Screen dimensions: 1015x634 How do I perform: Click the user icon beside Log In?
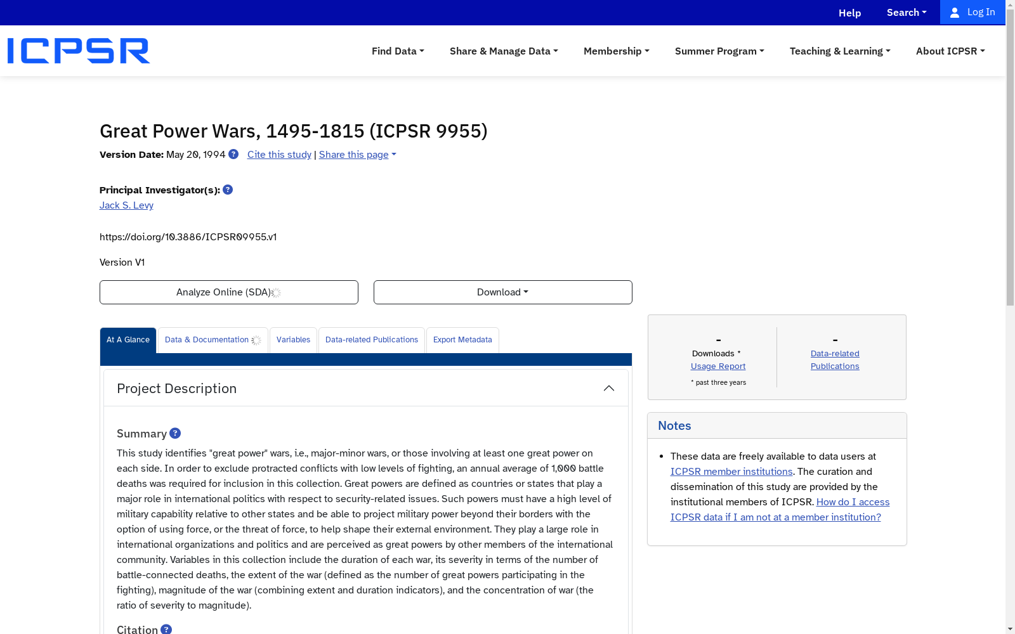[x=955, y=13]
